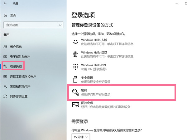Open the 15 分钟 sign-in timeout dropdown
This screenshot has height=140, width=187.
coord(81,137)
